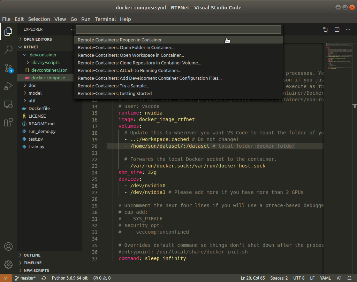Choose Add Development Container Configuration Files
357x282 pixels.
(x=178, y=78)
